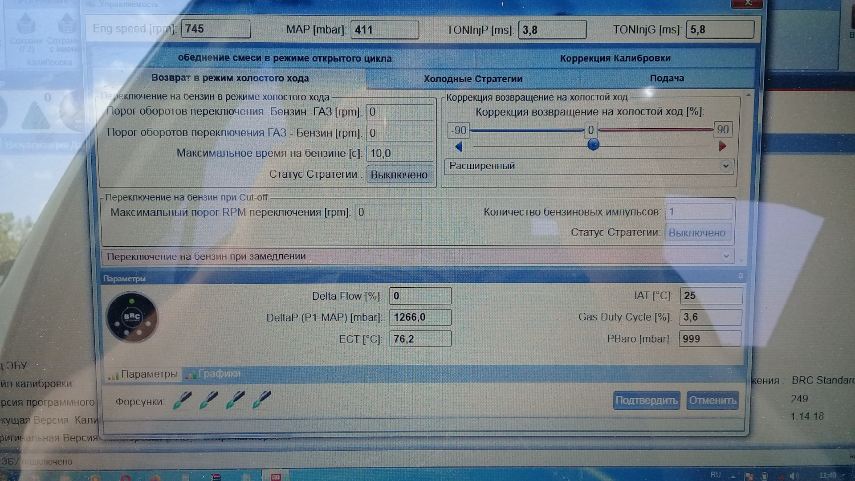
Task: Click the blue left arrow under the slider
Action: (x=459, y=147)
